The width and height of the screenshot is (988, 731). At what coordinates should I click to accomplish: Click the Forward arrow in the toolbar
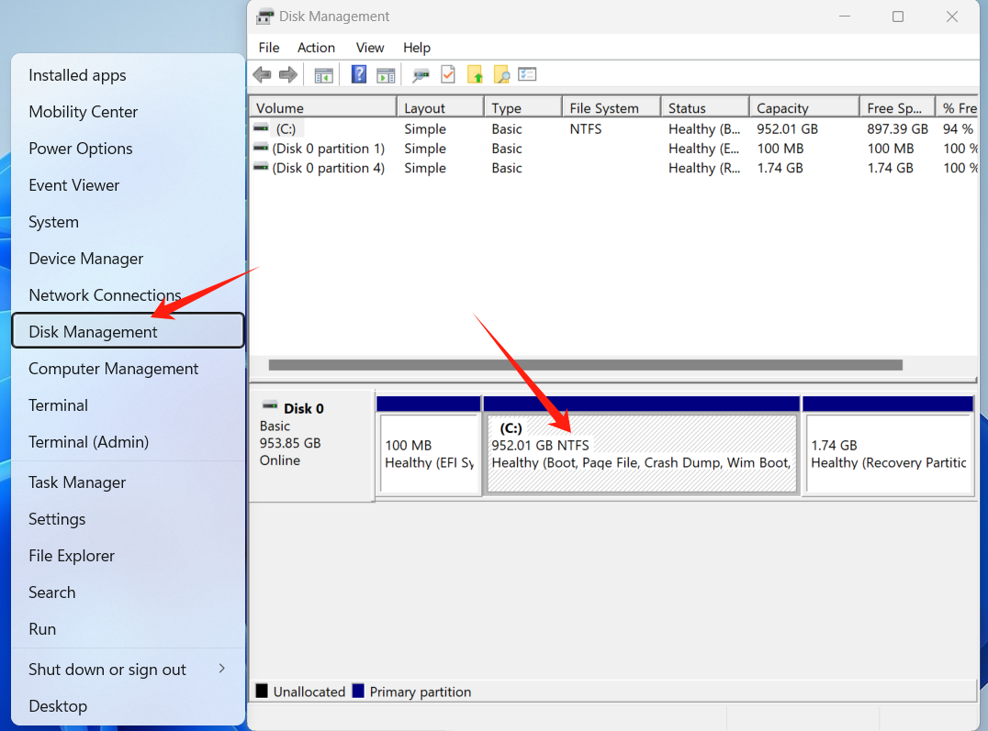tap(287, 74)
